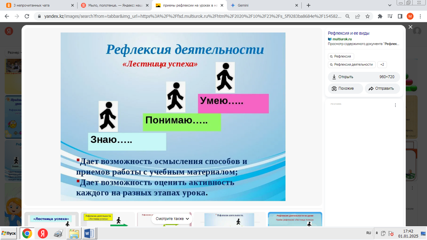Switch to the Gemini tab
427x240 pixels.
[x=263, y=5]
